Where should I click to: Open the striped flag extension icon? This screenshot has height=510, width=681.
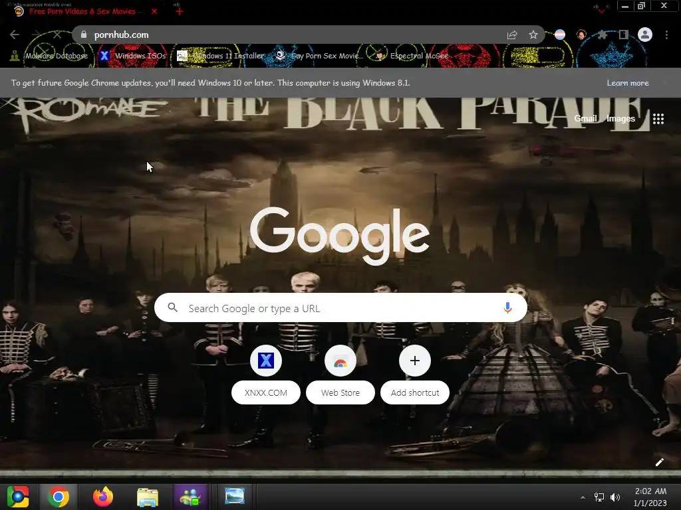pyautogui.click(x=560, y=35)
